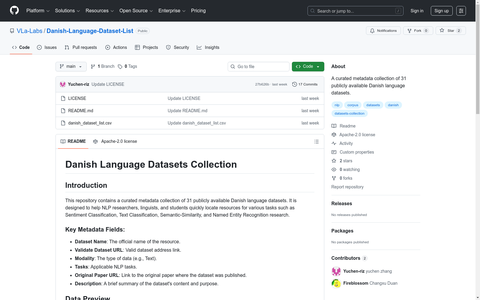Image resolution: width=480 pixels, height=300 pixels.
Task: Open the Contributors section heading link
Action: coord(349,258)
